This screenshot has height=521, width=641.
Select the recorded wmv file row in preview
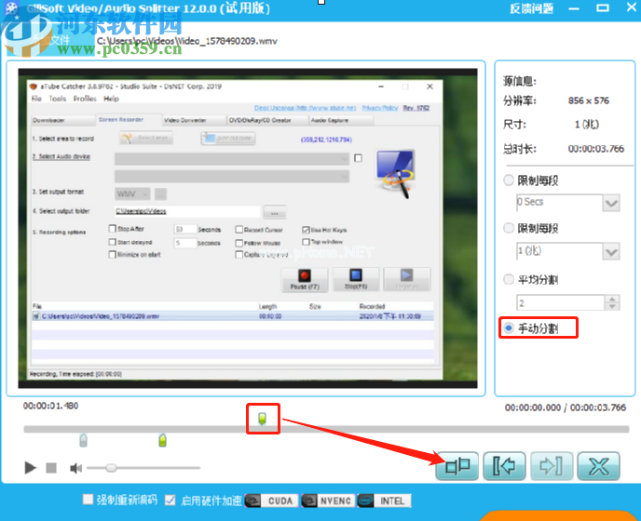point(233,316)
